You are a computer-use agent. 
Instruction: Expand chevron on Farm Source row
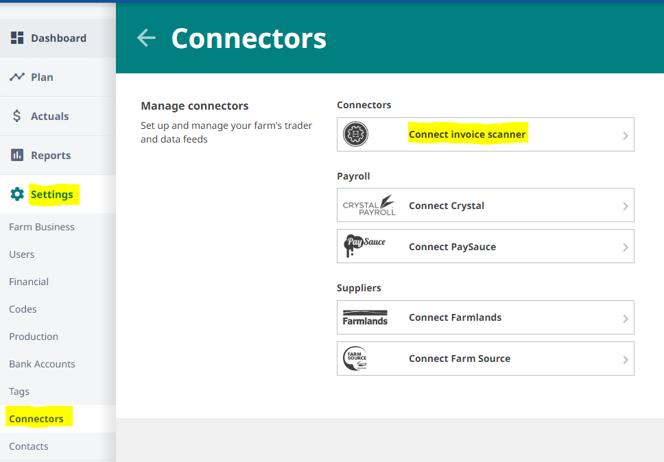tap(626, 360)
